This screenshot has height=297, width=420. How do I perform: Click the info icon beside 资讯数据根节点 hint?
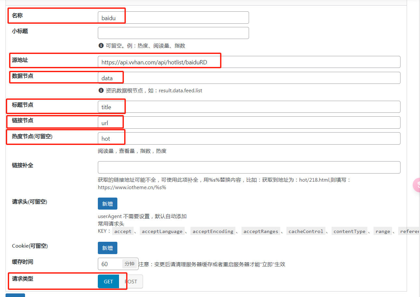point(101,91)
